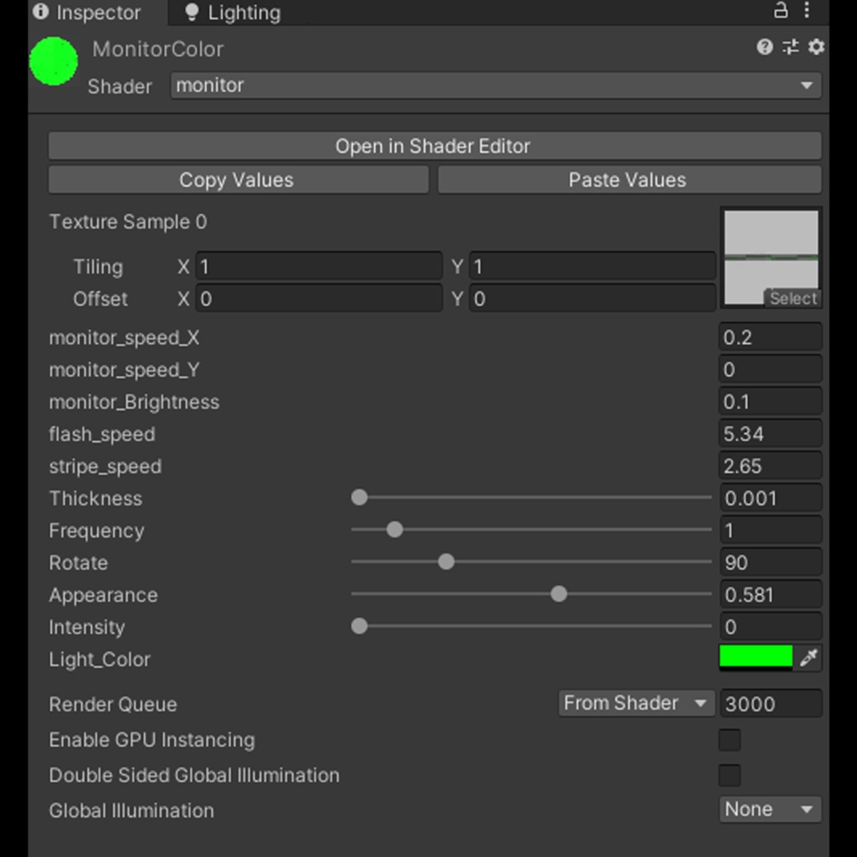
Task: Click the Inspector lock icon
Action: tap(781, 11)
